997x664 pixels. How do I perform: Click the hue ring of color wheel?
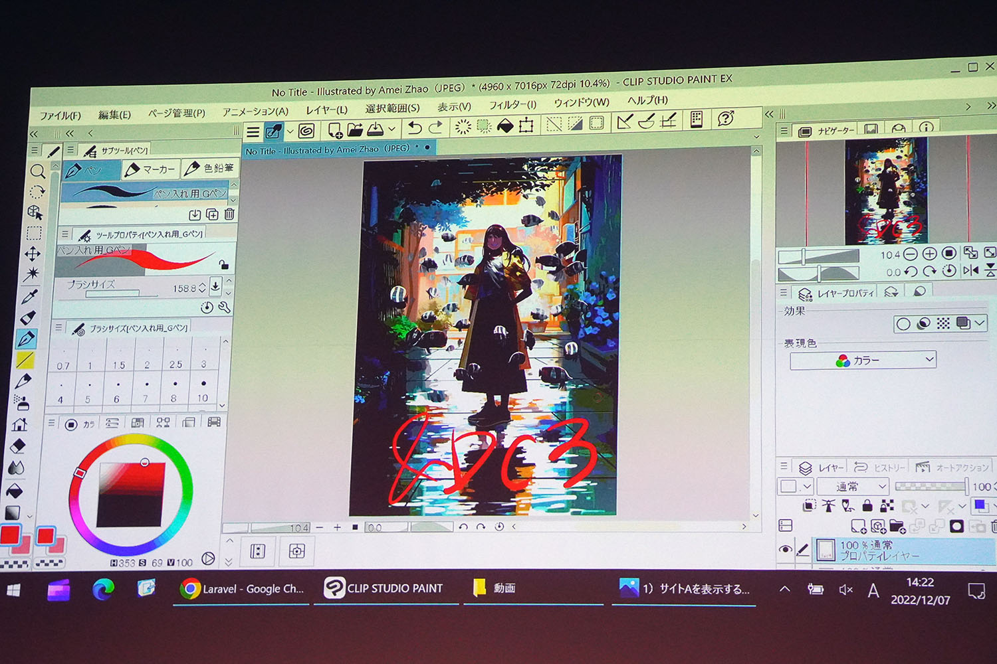tap(188, 491)
